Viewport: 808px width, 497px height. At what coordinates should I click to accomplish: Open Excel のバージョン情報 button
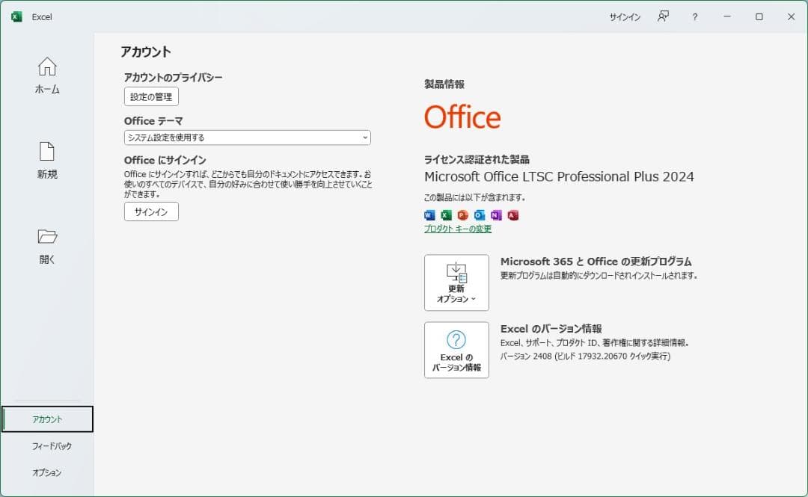(456, 351)
